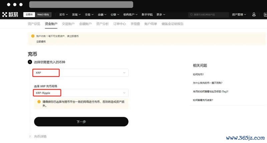Viewport: 267px width, 143px height.
Task: Click the 下一步 button
Action: [x=81, y=122]
